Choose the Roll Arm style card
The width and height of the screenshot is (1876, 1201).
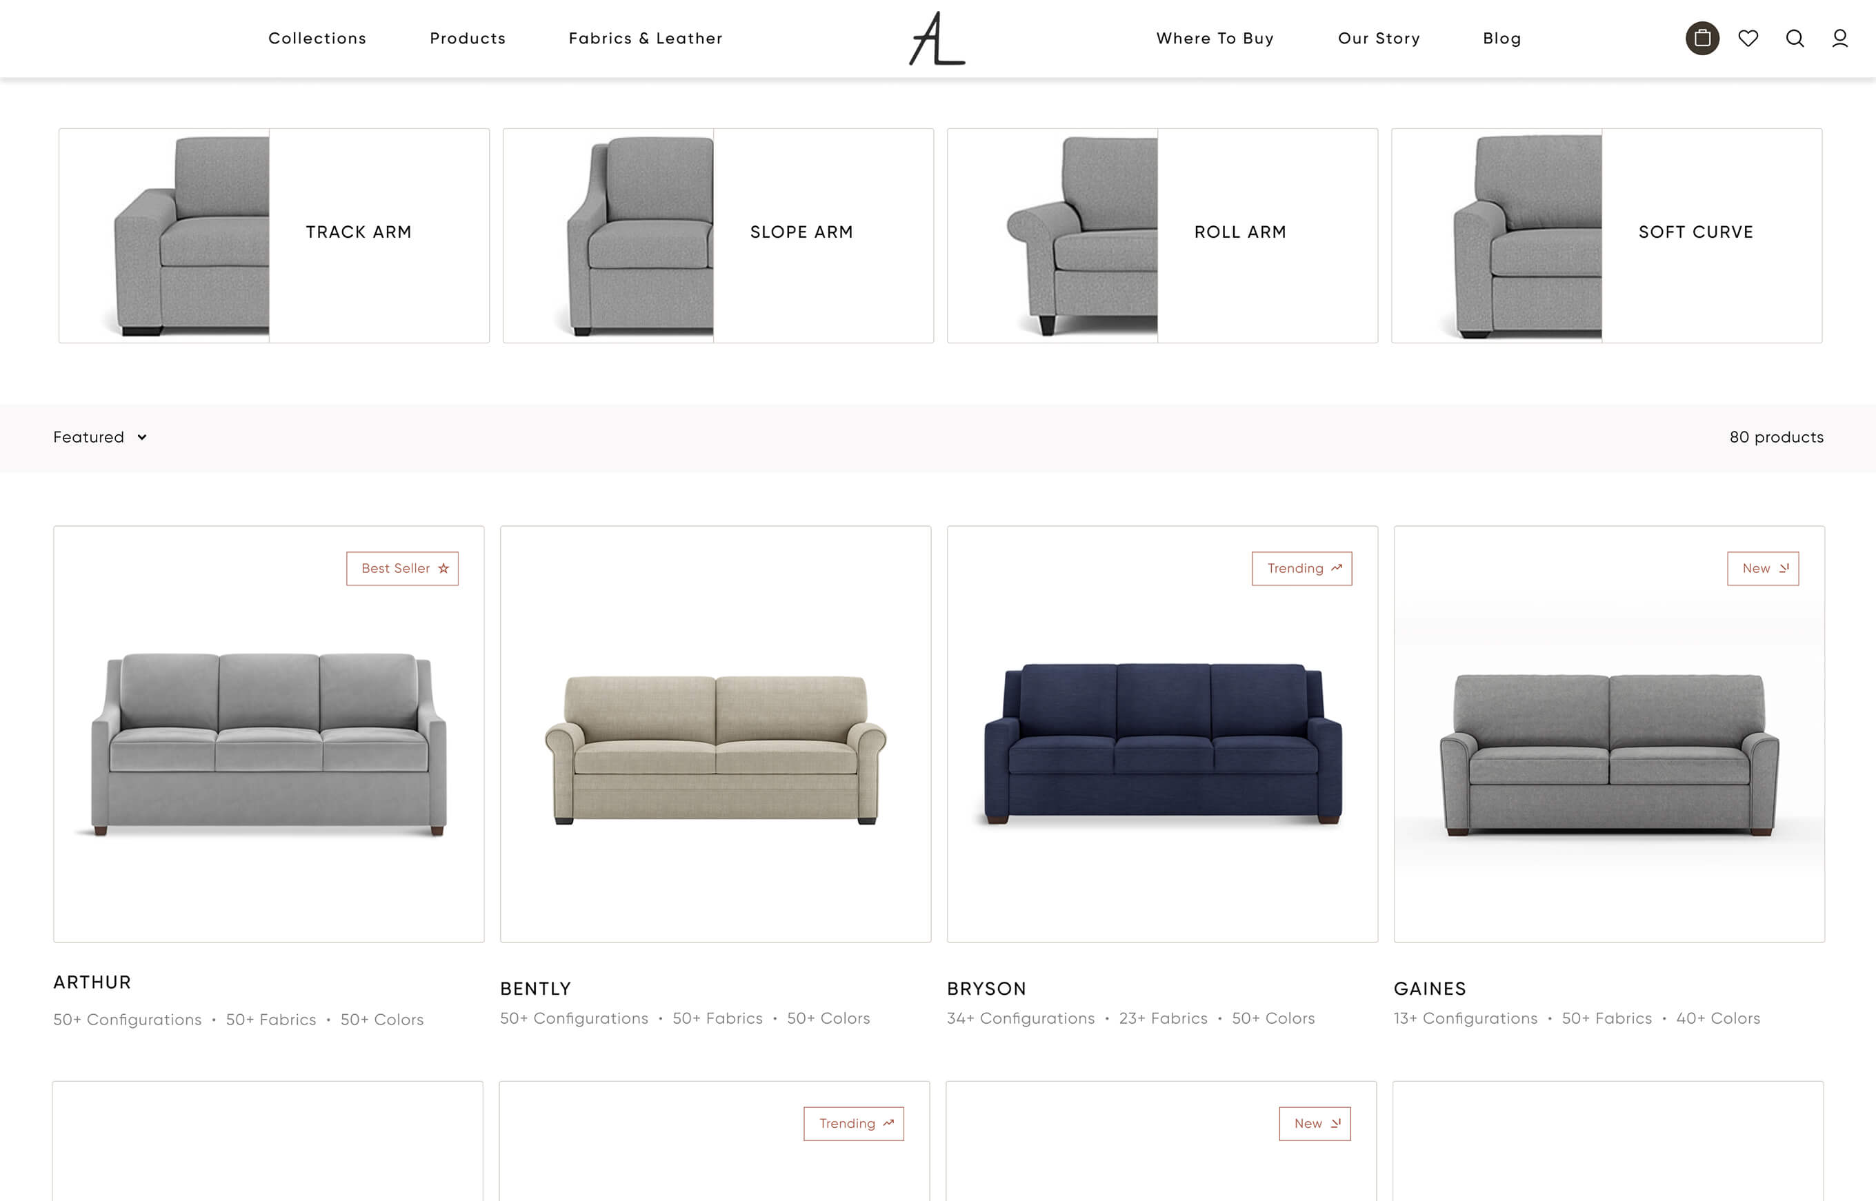[1162, 236]
